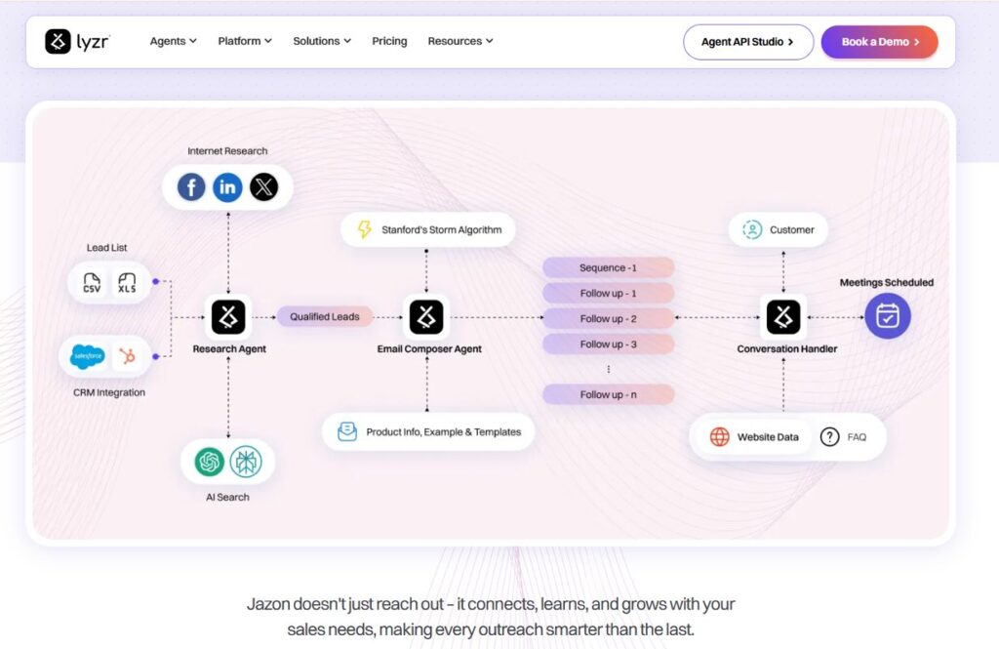Open the Resources dropdown menu
The width and height of the screenshot is (999, 649).
[460, 41]
